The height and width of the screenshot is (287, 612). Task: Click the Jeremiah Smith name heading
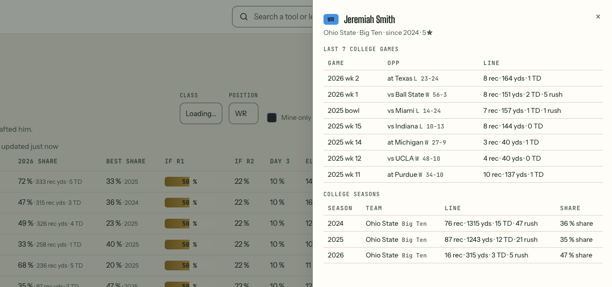click(369, 19)
